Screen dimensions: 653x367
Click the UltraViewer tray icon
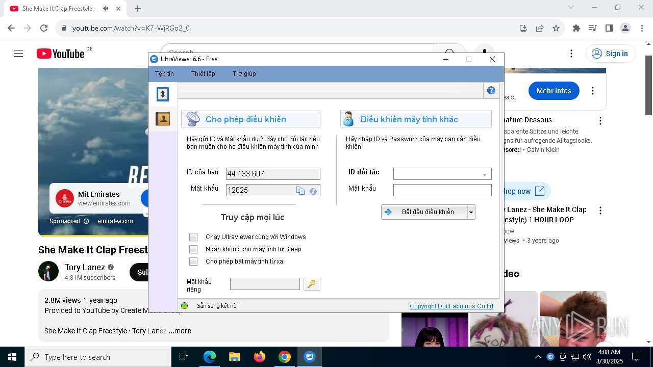pos(550,357)
